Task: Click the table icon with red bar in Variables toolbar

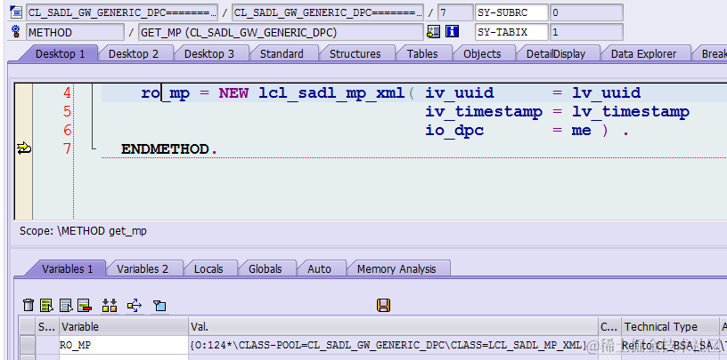Action: click(x=85, y=305)
